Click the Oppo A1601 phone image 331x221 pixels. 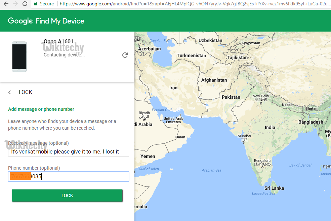click(19, 56)
